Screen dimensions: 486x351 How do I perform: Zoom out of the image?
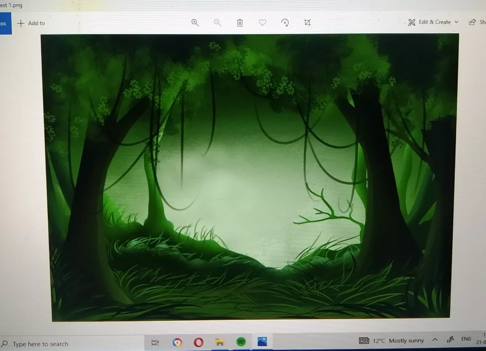[217, 22]
